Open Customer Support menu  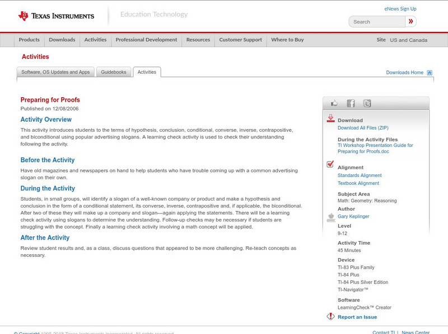pyautogui.click(x=241, y=40)
